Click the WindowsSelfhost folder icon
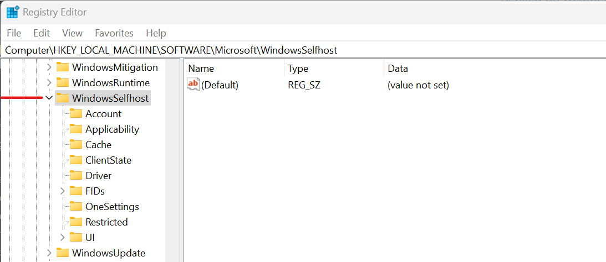 pyautogui.click(x=63, y=98)
